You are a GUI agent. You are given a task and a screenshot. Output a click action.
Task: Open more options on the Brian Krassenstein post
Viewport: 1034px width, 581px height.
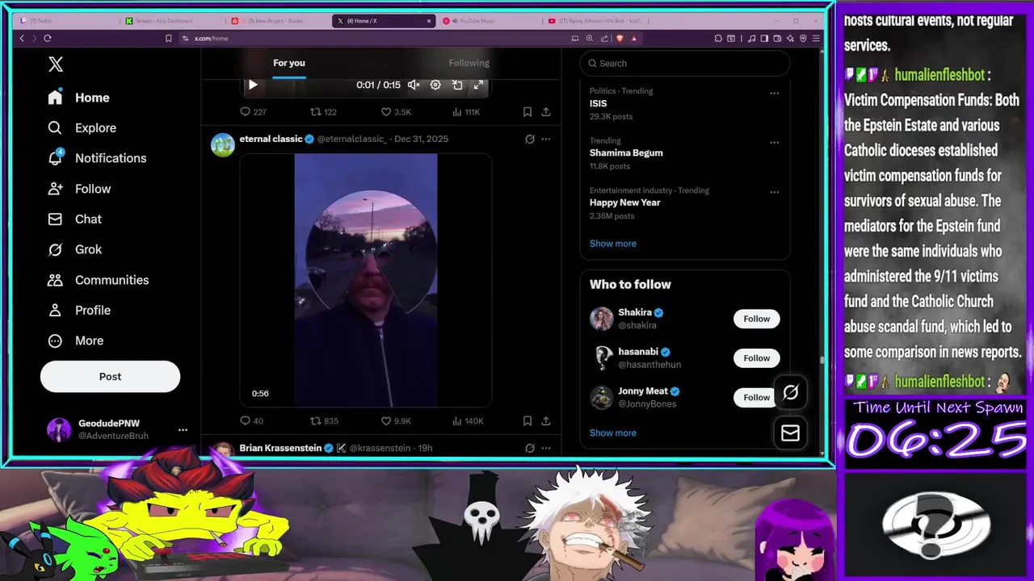pyautogui.click(x=546, y=448)
